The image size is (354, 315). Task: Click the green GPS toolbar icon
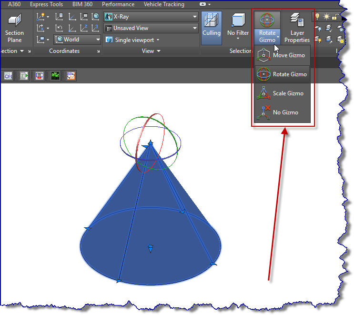pyautogui.click(x=55, y=76)
